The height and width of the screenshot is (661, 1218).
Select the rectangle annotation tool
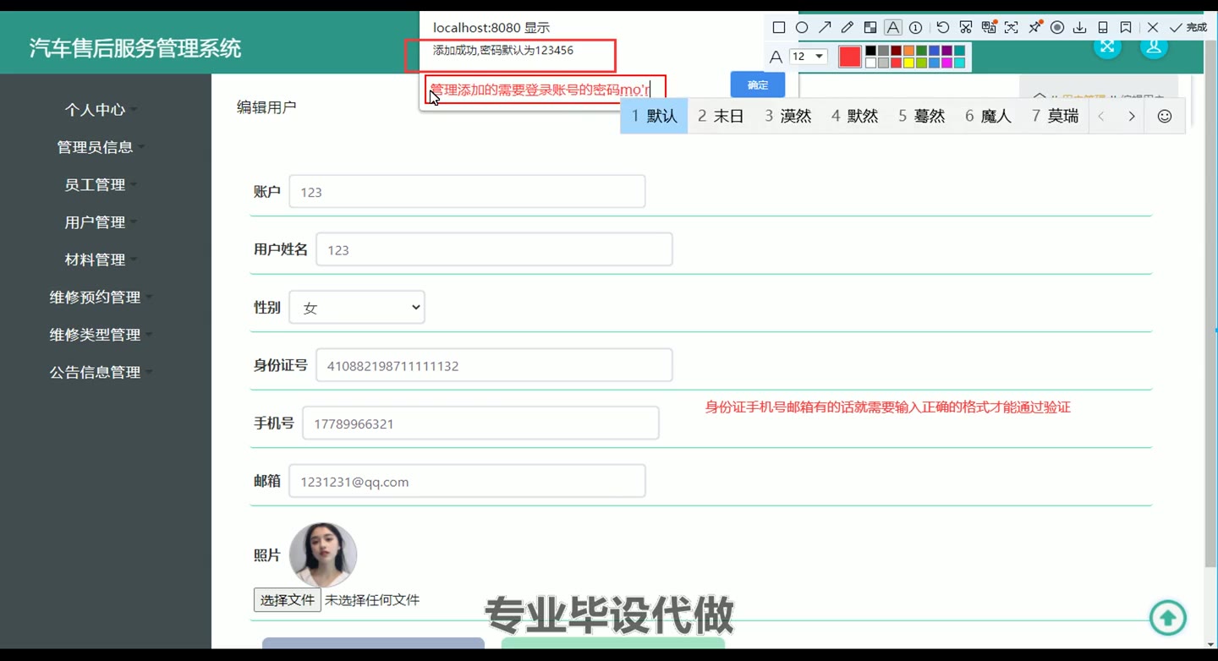[x=779, y=27]
